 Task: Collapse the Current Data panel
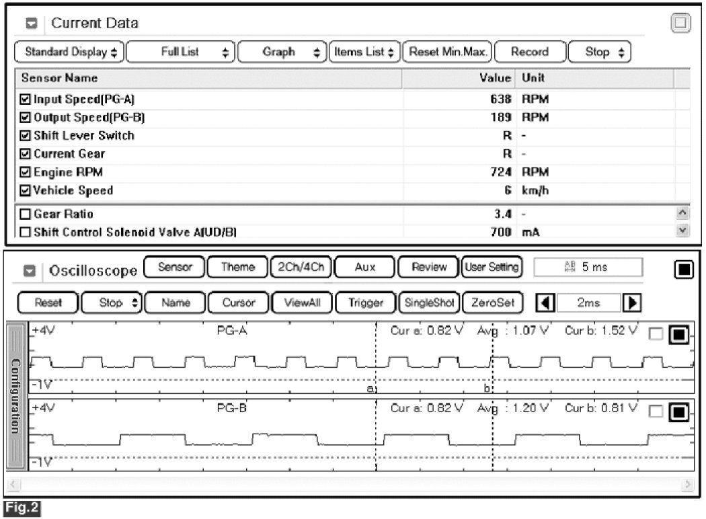coord(30,24)
